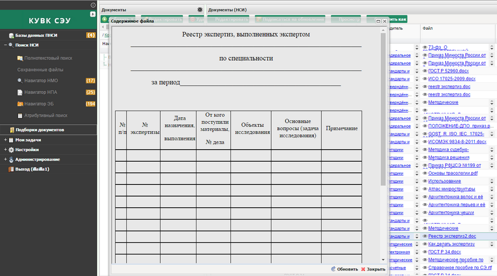This screenshot has height=276, width=497.
Task: Open Навигатор ЭБ folder item
Action: [x=36, y=104]
